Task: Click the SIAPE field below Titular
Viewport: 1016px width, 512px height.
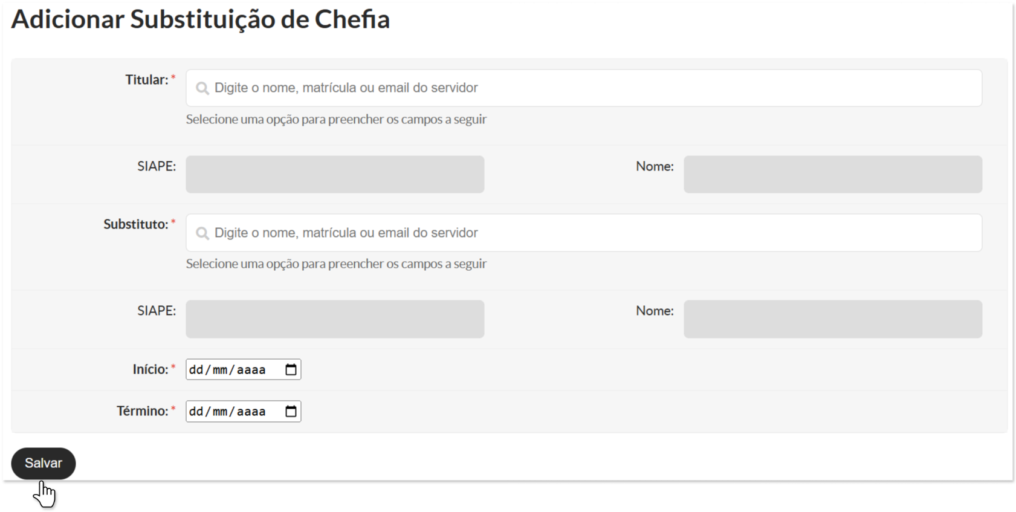Action: point(335,175)
